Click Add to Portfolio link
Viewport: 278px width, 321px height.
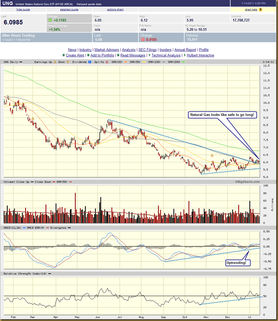pyautogui.click(x=102, y=55)
